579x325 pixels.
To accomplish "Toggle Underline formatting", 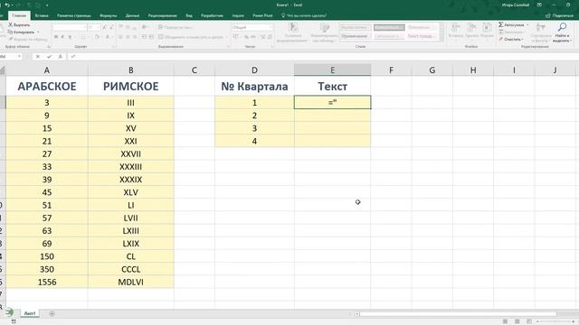I will pyautogui.click(x=70, y=37).
